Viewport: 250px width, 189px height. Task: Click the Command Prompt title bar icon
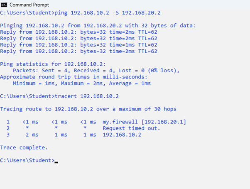coord(4,5)
